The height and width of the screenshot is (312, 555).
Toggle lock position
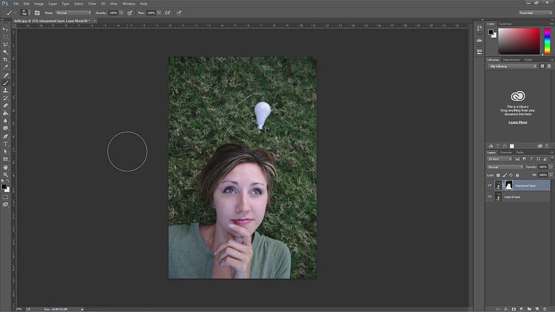click(x=511, y=175)
